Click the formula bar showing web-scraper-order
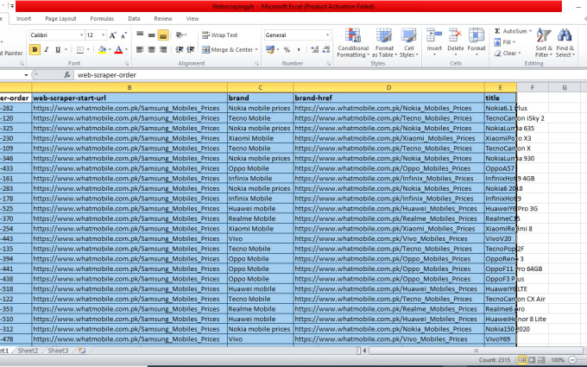The height and width of the screenshot is (367, 587). (x=330, y=75)
